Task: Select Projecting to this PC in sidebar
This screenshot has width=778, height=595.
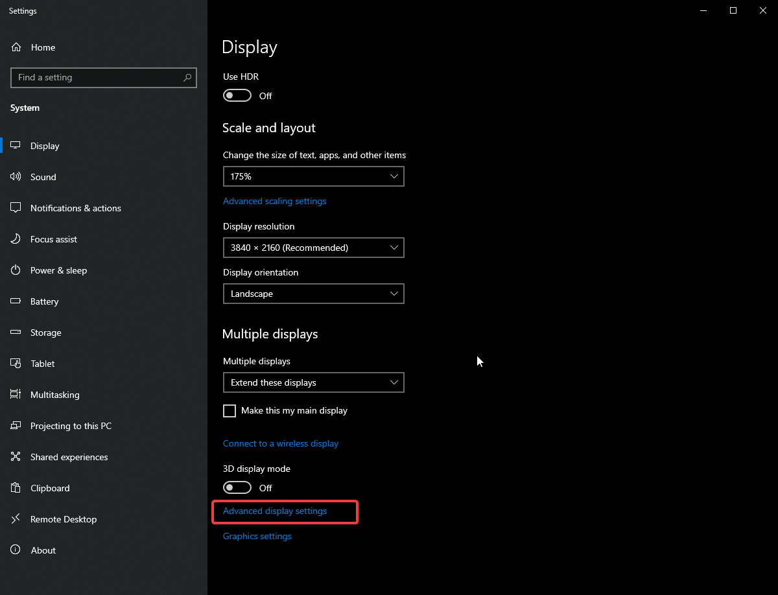Action: pyautogui.click(x=104, y=426)
